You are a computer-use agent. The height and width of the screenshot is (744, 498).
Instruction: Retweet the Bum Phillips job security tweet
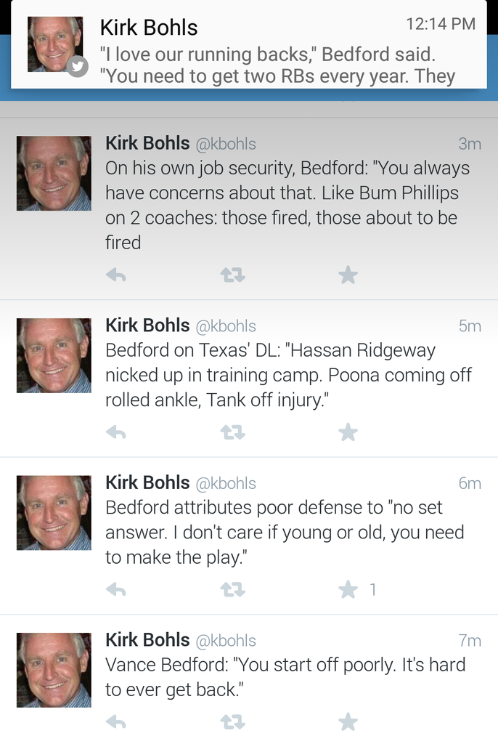[x=232, y=275]
